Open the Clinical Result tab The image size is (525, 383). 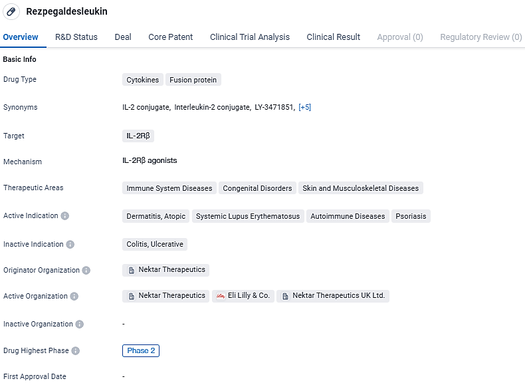pyautogui.click(x=333, y=37)
